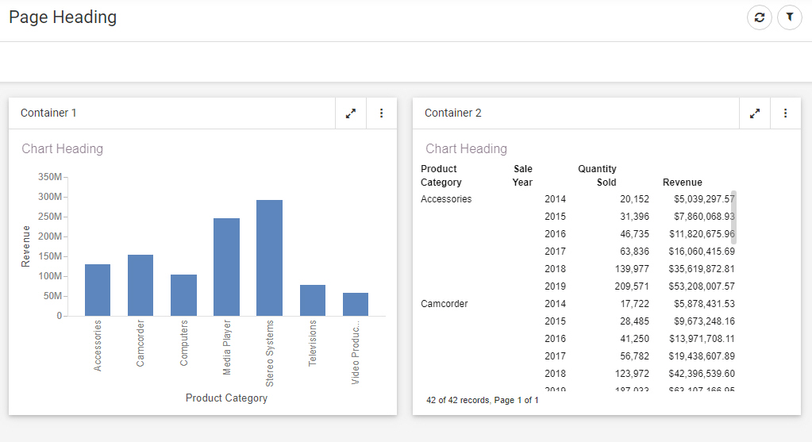This screenshot has width=812, height=442.
Task: Click the Revenue column header
Action: tap(682, 183)
